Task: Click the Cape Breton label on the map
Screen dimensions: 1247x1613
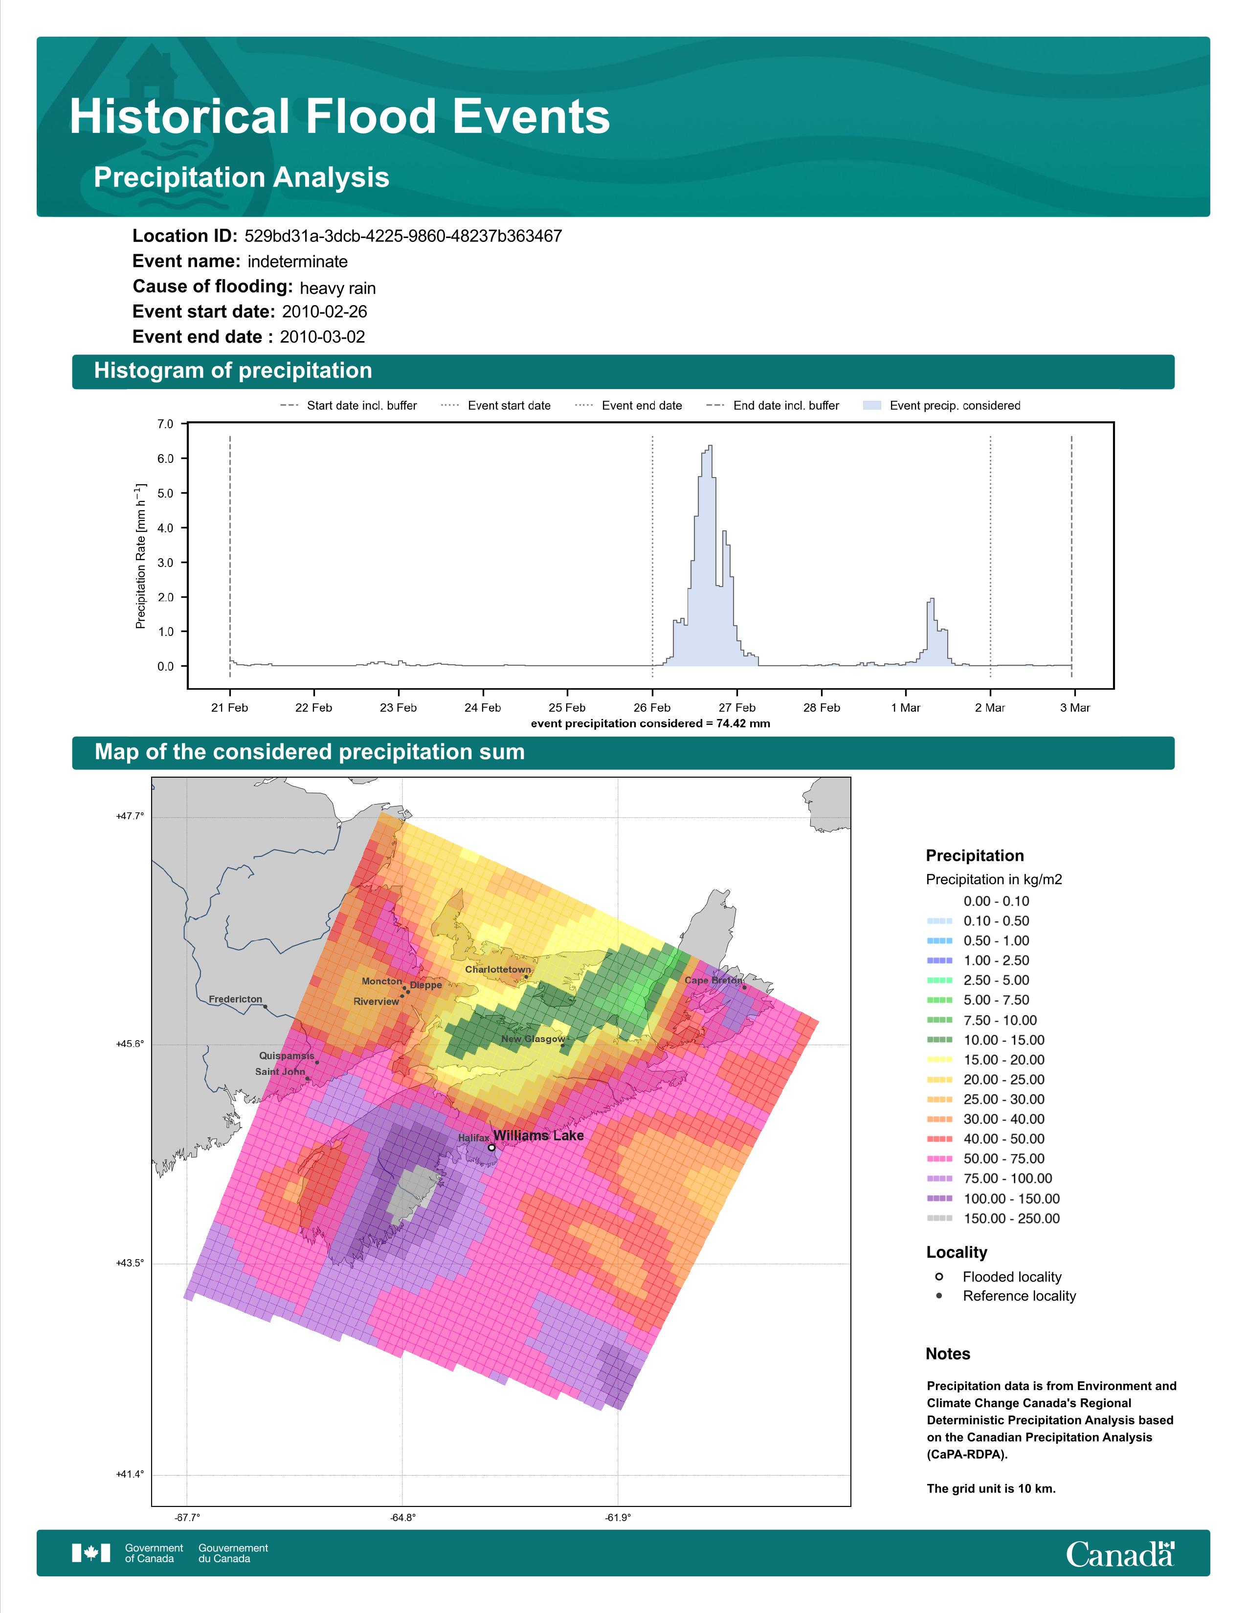Action: click(713, 980)
